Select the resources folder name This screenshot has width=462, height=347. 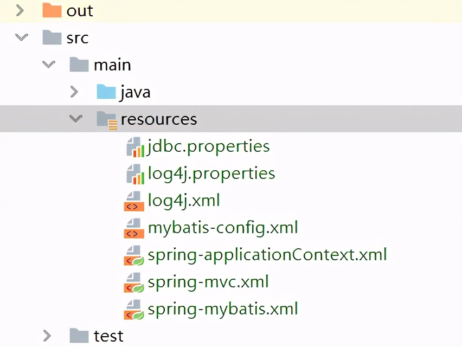(159, 119)
